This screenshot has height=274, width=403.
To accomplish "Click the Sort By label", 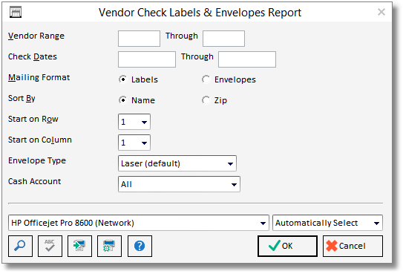I will coord(22,99).
